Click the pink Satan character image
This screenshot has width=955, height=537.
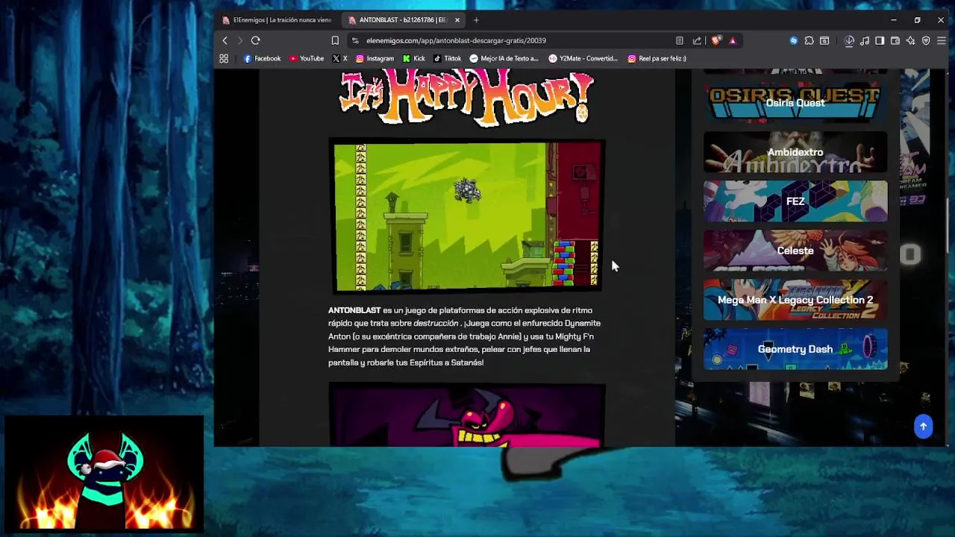point(467,415)
